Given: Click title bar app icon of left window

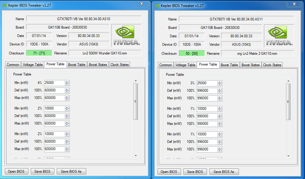Looking at the screenshot, I should pos(4,5).
